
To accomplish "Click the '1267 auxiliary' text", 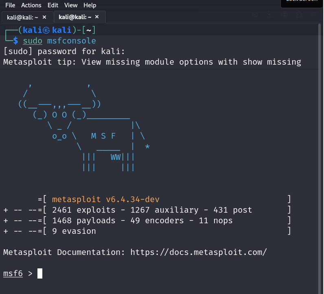I will click(164, 210).
